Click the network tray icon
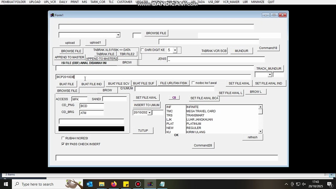Viewport: 336px width, 189px height. [298, 184]
